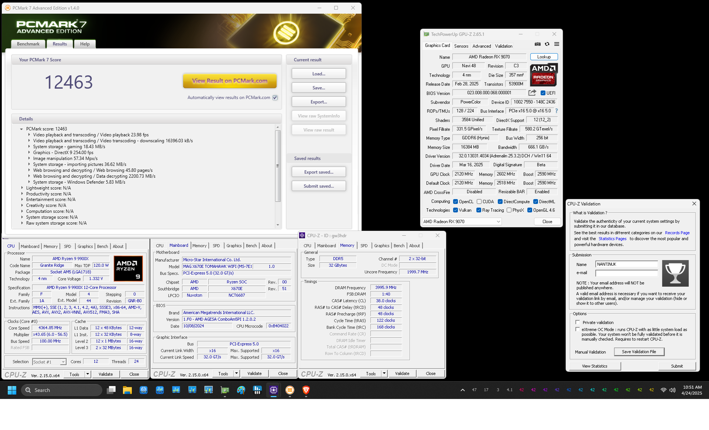
Task: Open Tools dropdown arrow in CPU-Z CPU window
Action: 88,374
